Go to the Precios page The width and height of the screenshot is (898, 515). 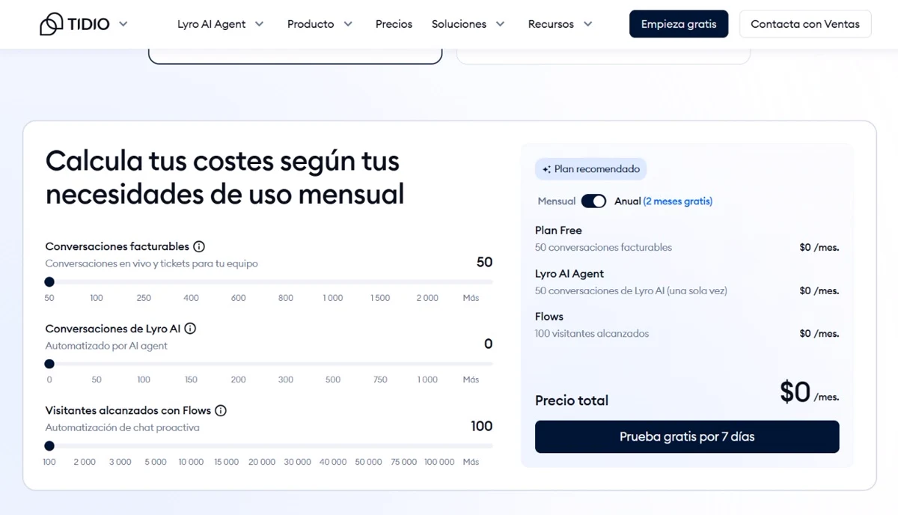tap(394, 24)
